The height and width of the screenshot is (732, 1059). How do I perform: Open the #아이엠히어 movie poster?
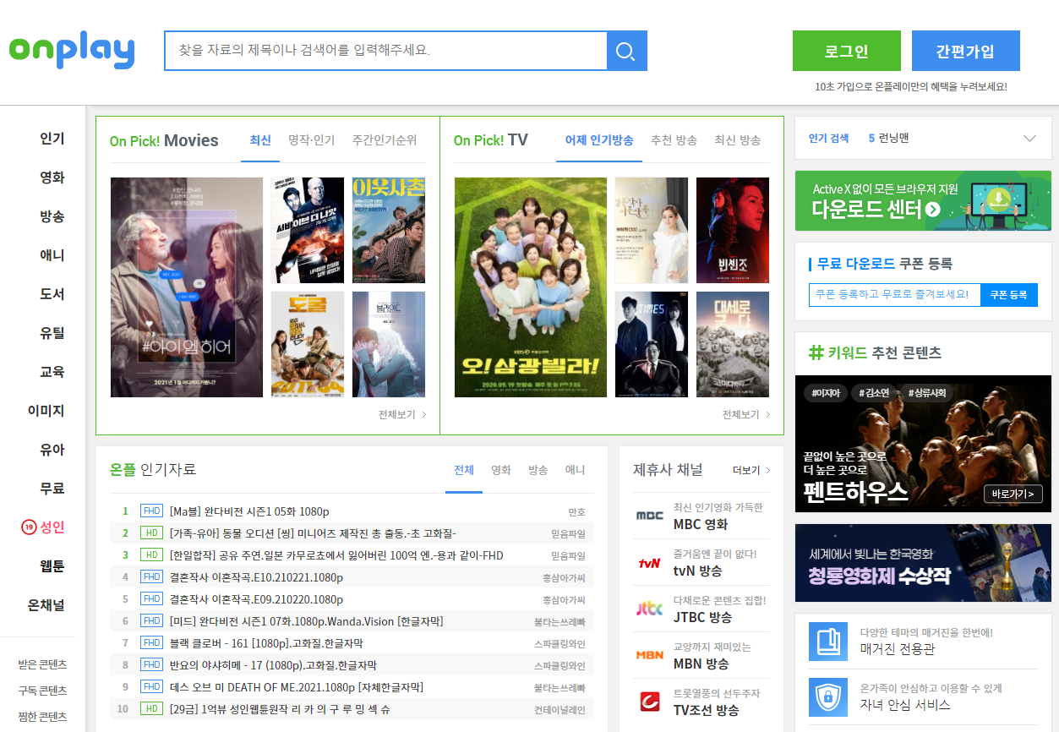click(x=187, y=287)
